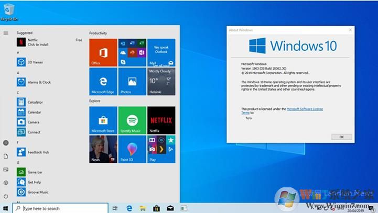Open the Netflix tile under Explore
Image resolution: width=378 pixels, height=213 pixels.
(x=161, y=120)
